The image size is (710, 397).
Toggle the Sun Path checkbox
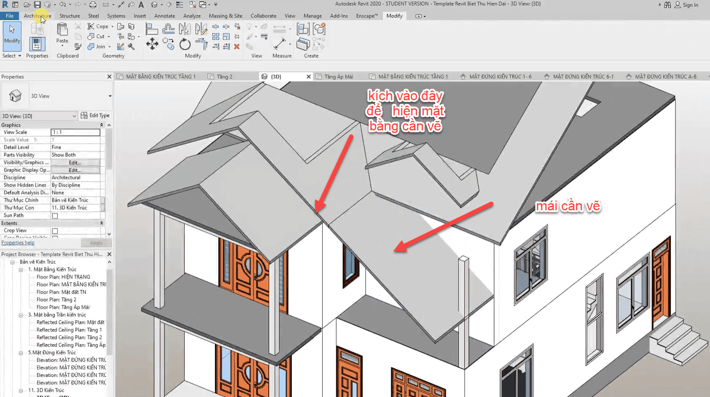(x=55, y=216)
